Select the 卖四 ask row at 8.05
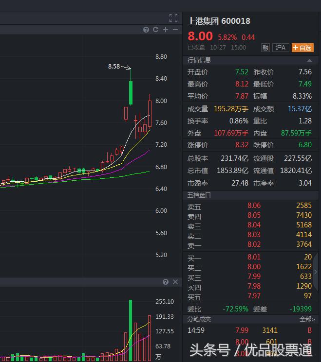Viewport: 321px width, 362px height. [x=250, y=215]
